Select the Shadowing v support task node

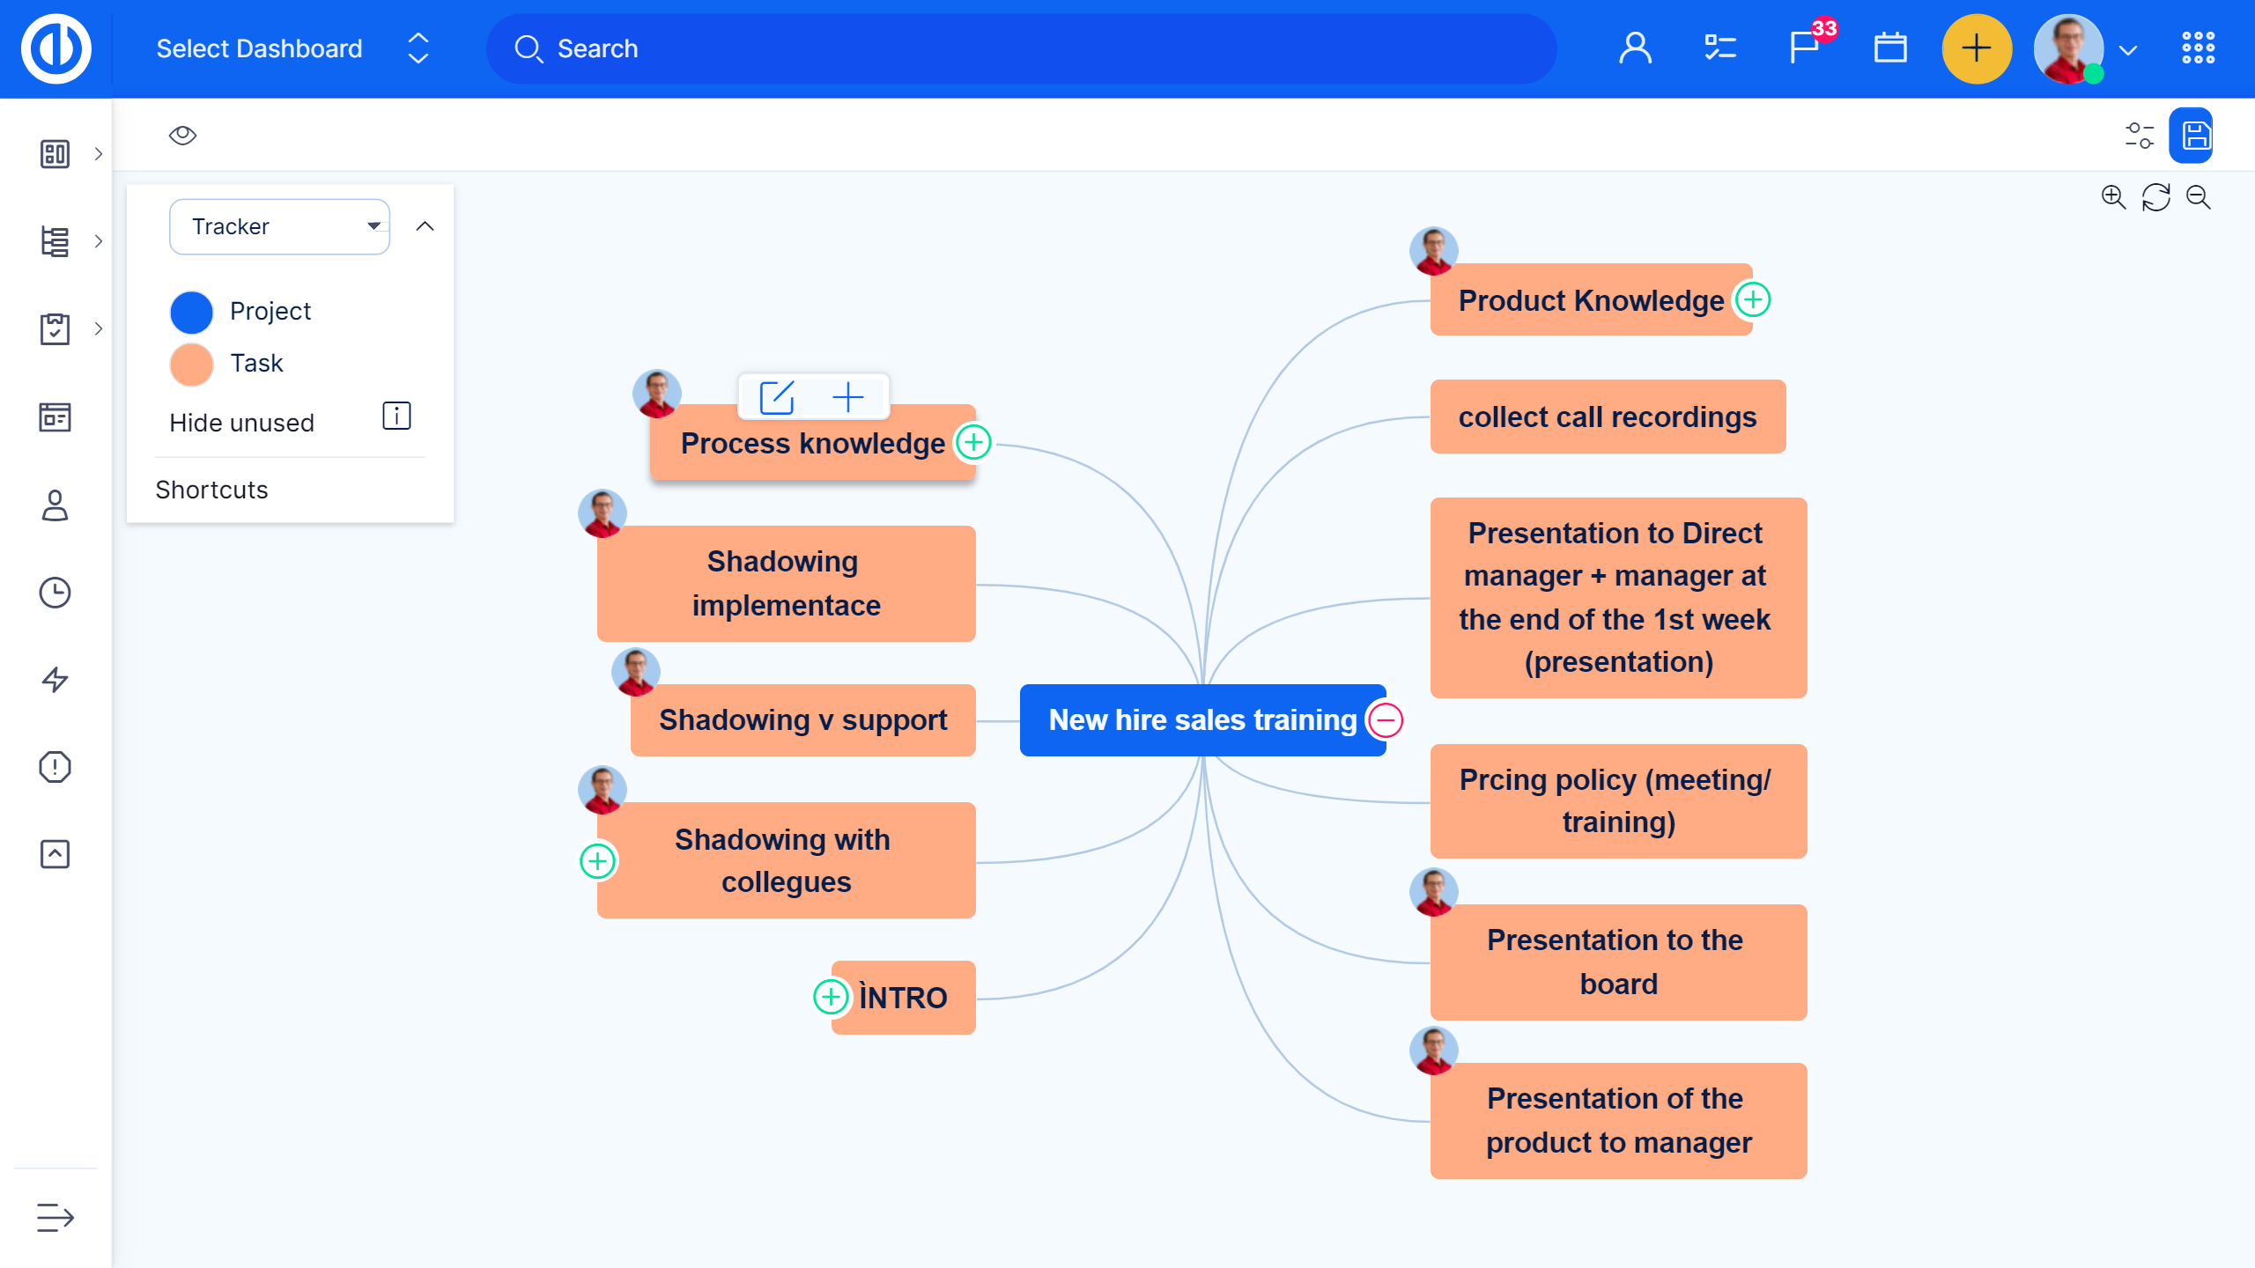pos(802,720)
